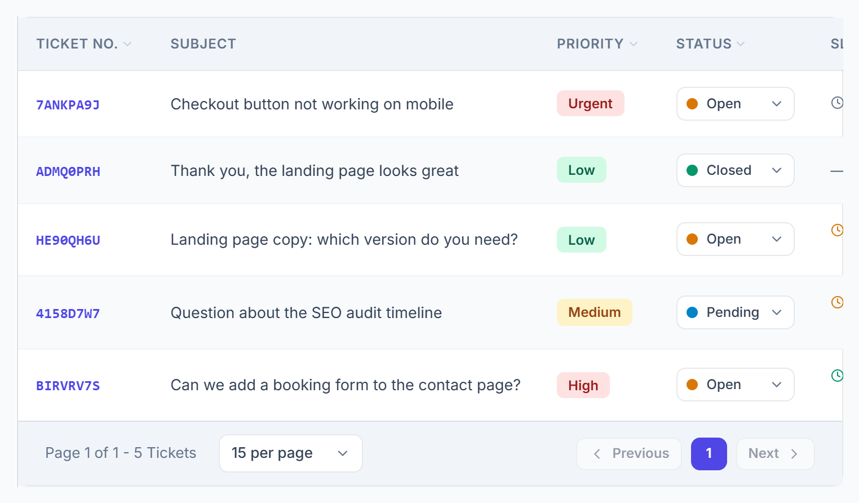Click subject 'Landing page copy: which version do you need?'
Viewport: 859px width, 503px height.
344,240
